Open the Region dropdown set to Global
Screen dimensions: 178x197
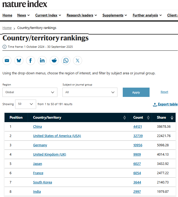click(x=30, y=92)
